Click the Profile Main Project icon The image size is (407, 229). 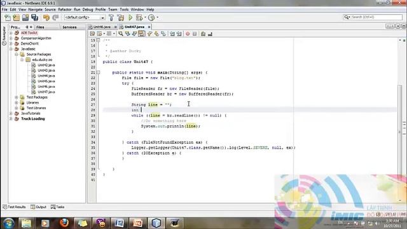[151, 17]
